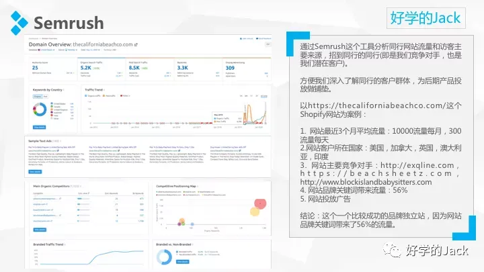This screenshot has width=484, height=272.
Task: Click info icon beside Branded vs. Non-Branded
Action: (x=193, y=244)
